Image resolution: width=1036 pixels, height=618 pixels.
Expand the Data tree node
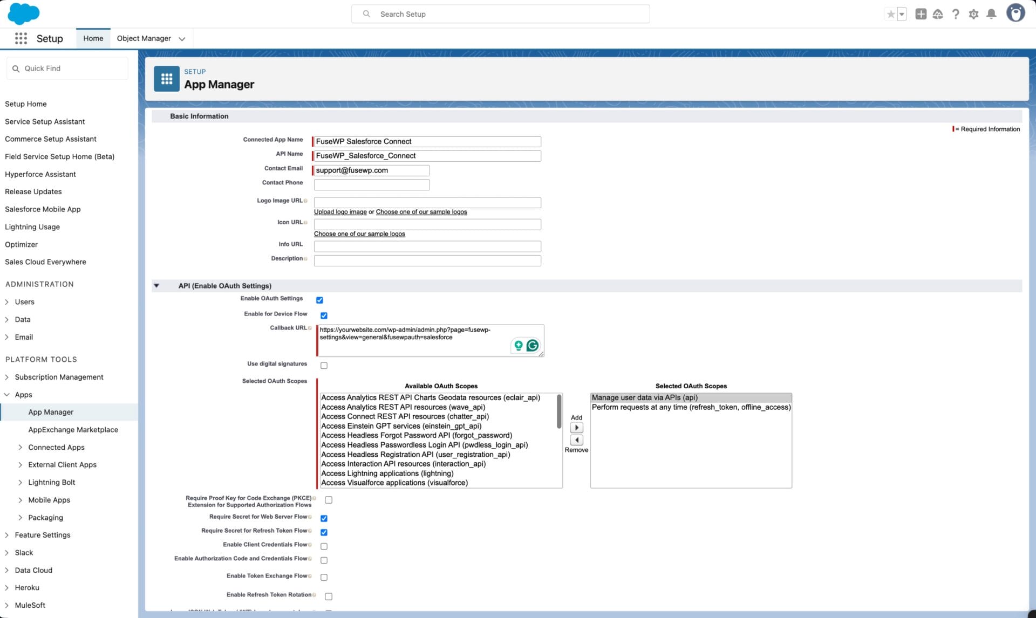coord(7,320)
